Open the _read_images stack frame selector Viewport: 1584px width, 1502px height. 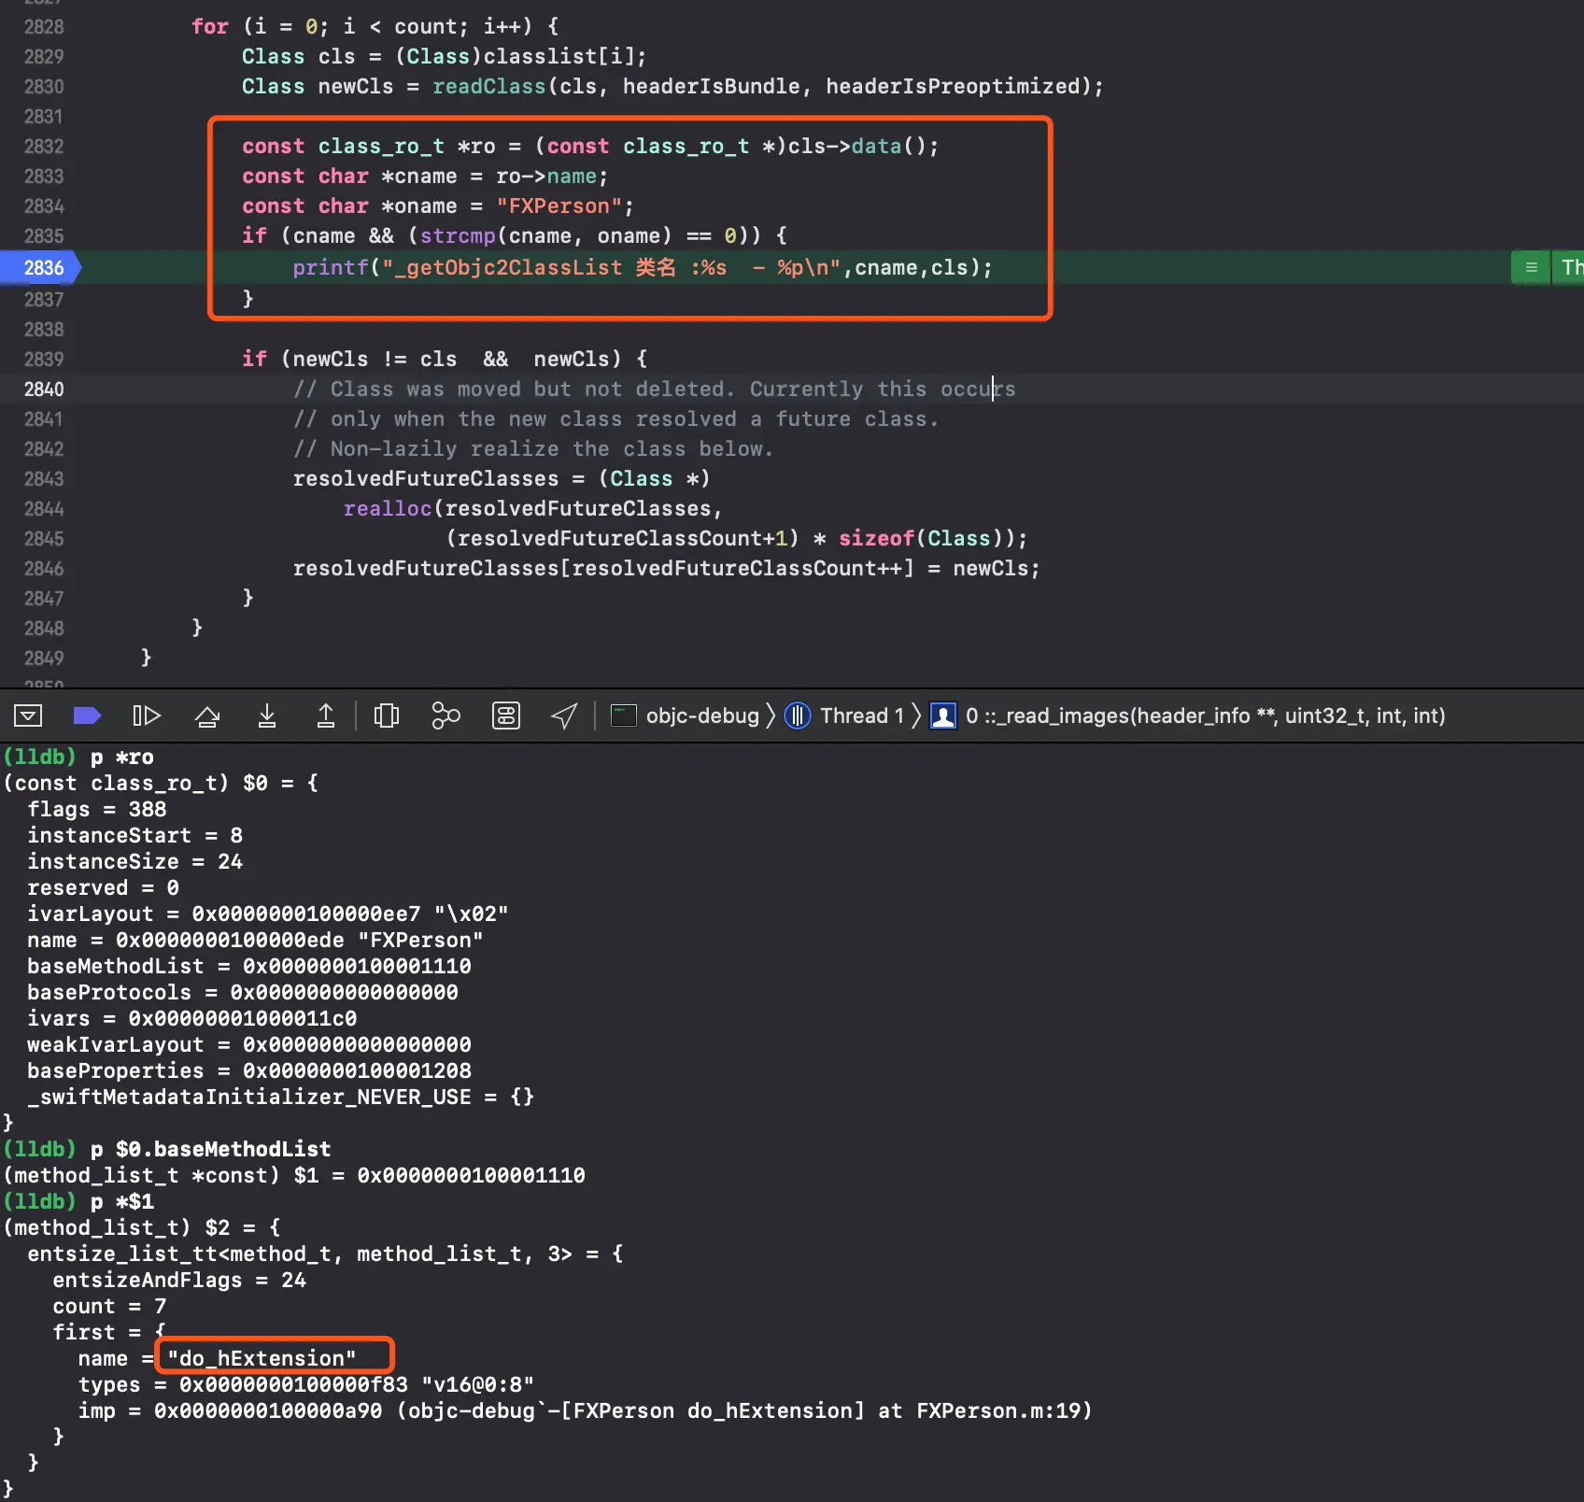1188,716
